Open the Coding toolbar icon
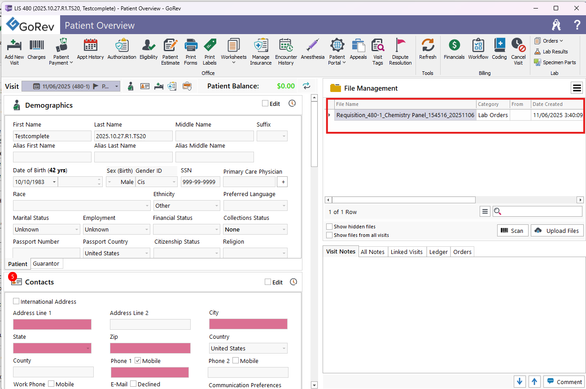 tap(499, 45)
